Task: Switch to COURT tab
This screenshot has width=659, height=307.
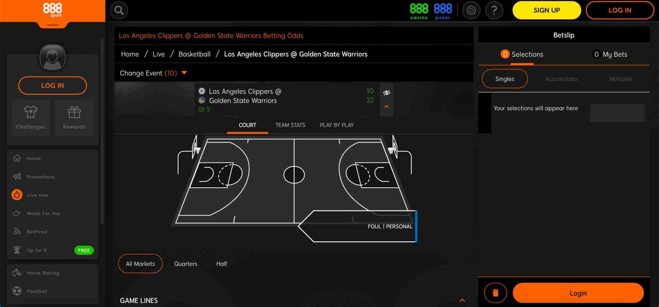Action: click(x=248, y=125)
